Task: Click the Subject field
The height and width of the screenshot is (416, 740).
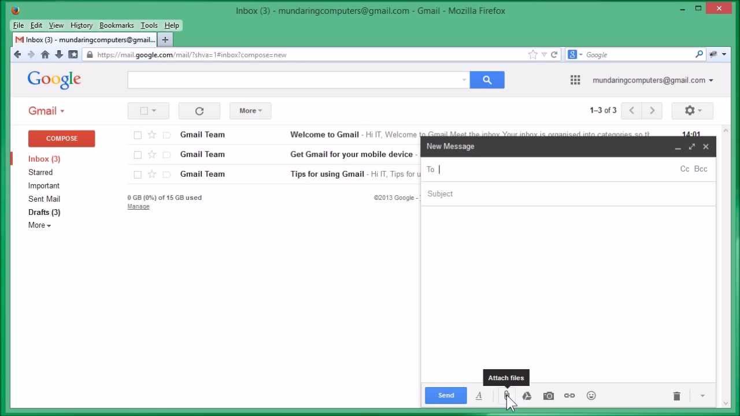Action: coord(569,194)
